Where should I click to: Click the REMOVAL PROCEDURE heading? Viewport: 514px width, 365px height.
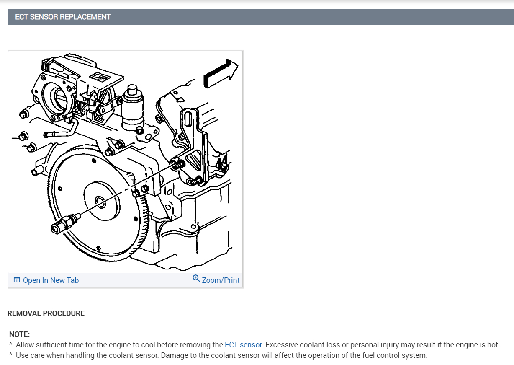(x=46, y=313)
